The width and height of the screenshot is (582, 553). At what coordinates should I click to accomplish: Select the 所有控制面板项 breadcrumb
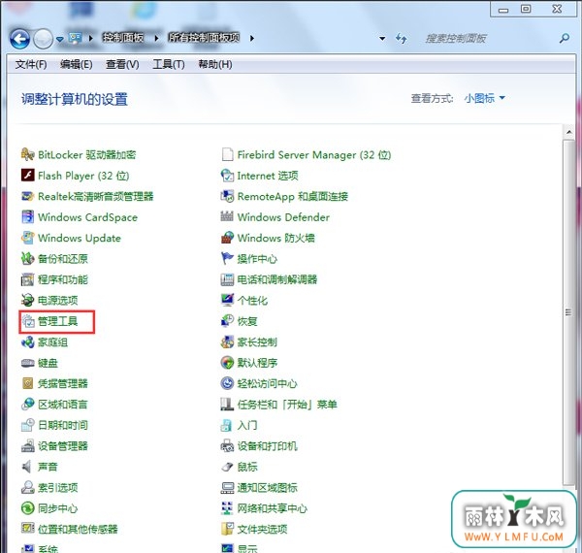coord(204,38)
